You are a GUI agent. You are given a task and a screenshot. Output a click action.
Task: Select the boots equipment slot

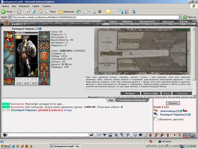click(44, 81)
